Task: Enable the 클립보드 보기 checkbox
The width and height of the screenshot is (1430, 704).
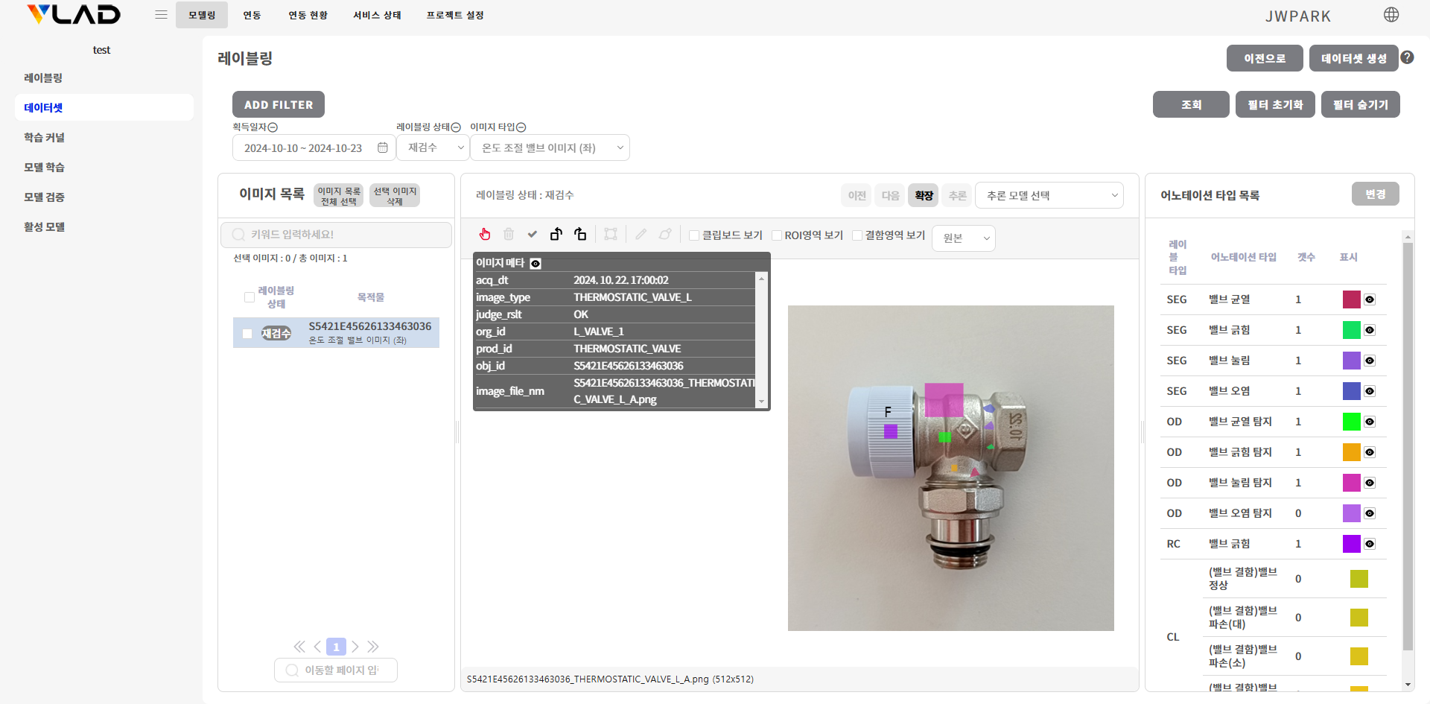Action: (694, 235)
